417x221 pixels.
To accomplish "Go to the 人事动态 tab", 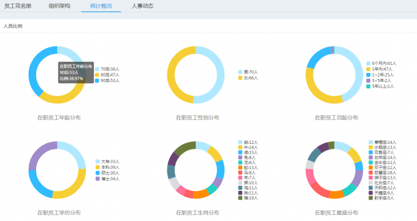I will tap(142, 6).
